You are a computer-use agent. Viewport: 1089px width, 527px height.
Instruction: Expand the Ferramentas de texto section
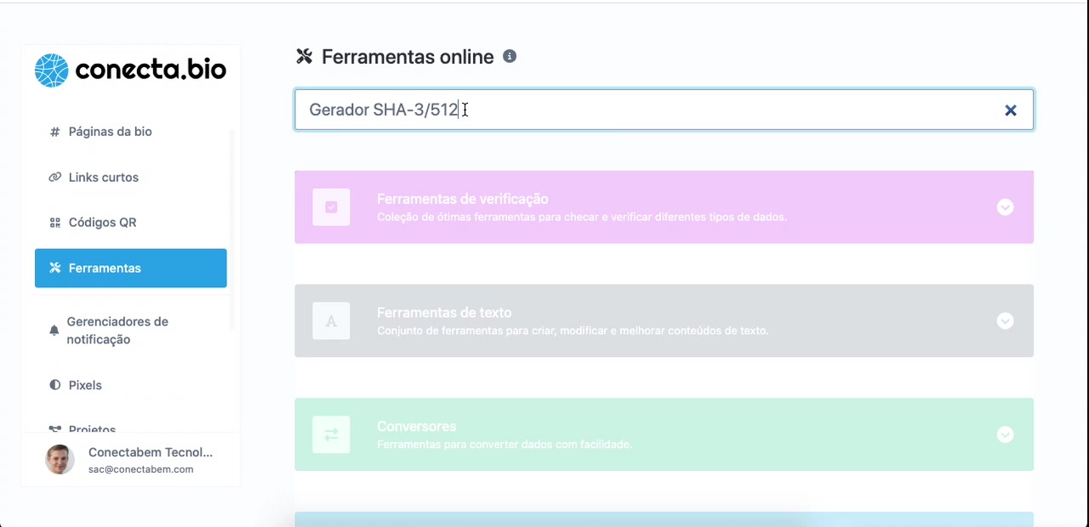(x=1005, y=320)
